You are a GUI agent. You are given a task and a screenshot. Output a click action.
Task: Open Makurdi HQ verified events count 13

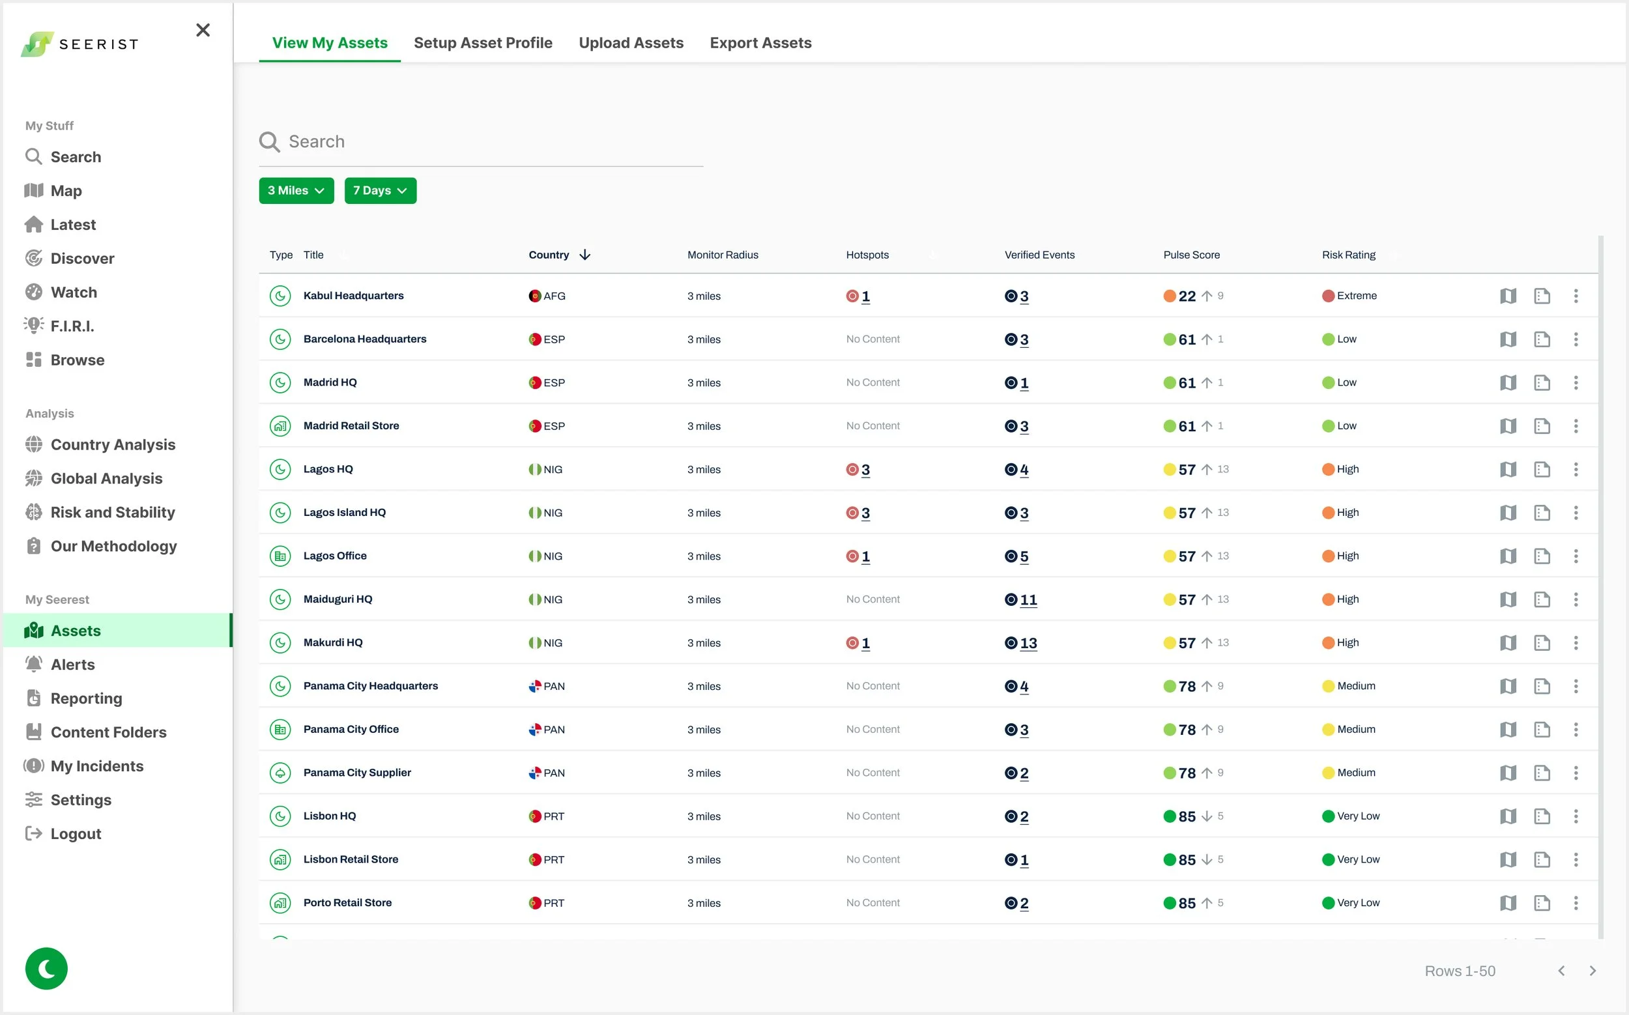[1028, 643]
